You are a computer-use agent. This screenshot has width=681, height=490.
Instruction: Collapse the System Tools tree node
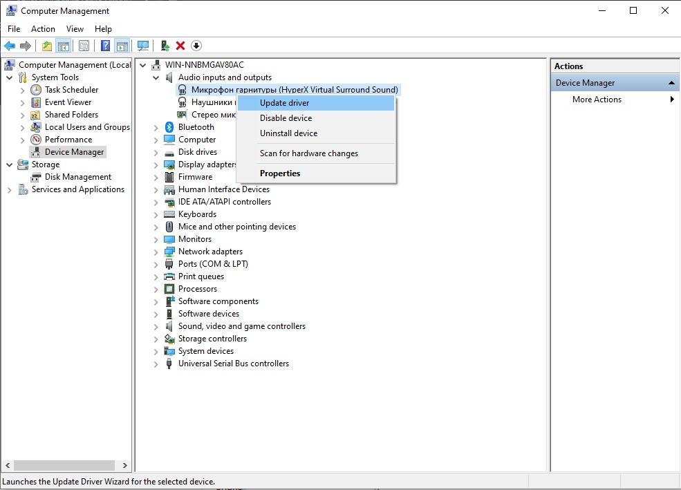[x=10, y=77]
